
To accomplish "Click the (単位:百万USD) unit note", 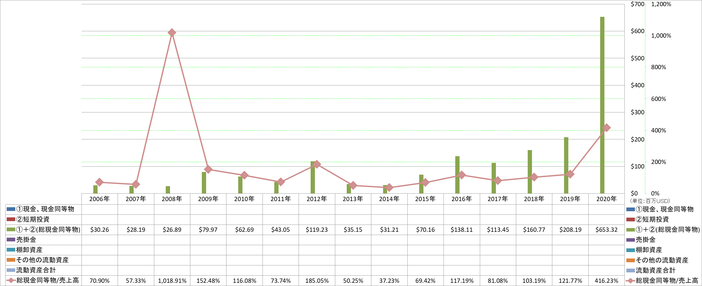I will (x=650, y=201).
